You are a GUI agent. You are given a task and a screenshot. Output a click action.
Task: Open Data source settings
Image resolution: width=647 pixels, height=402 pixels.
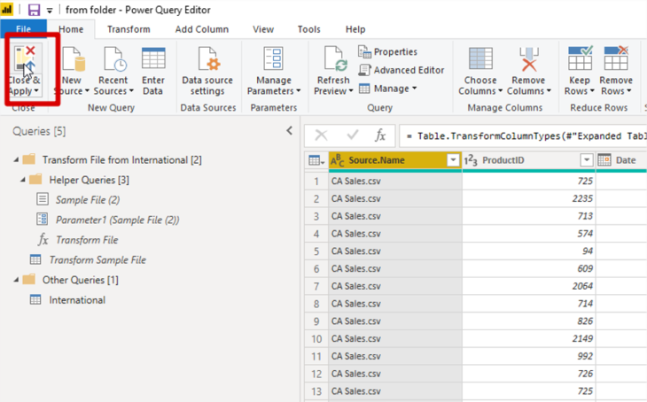(x=208, y=59)
